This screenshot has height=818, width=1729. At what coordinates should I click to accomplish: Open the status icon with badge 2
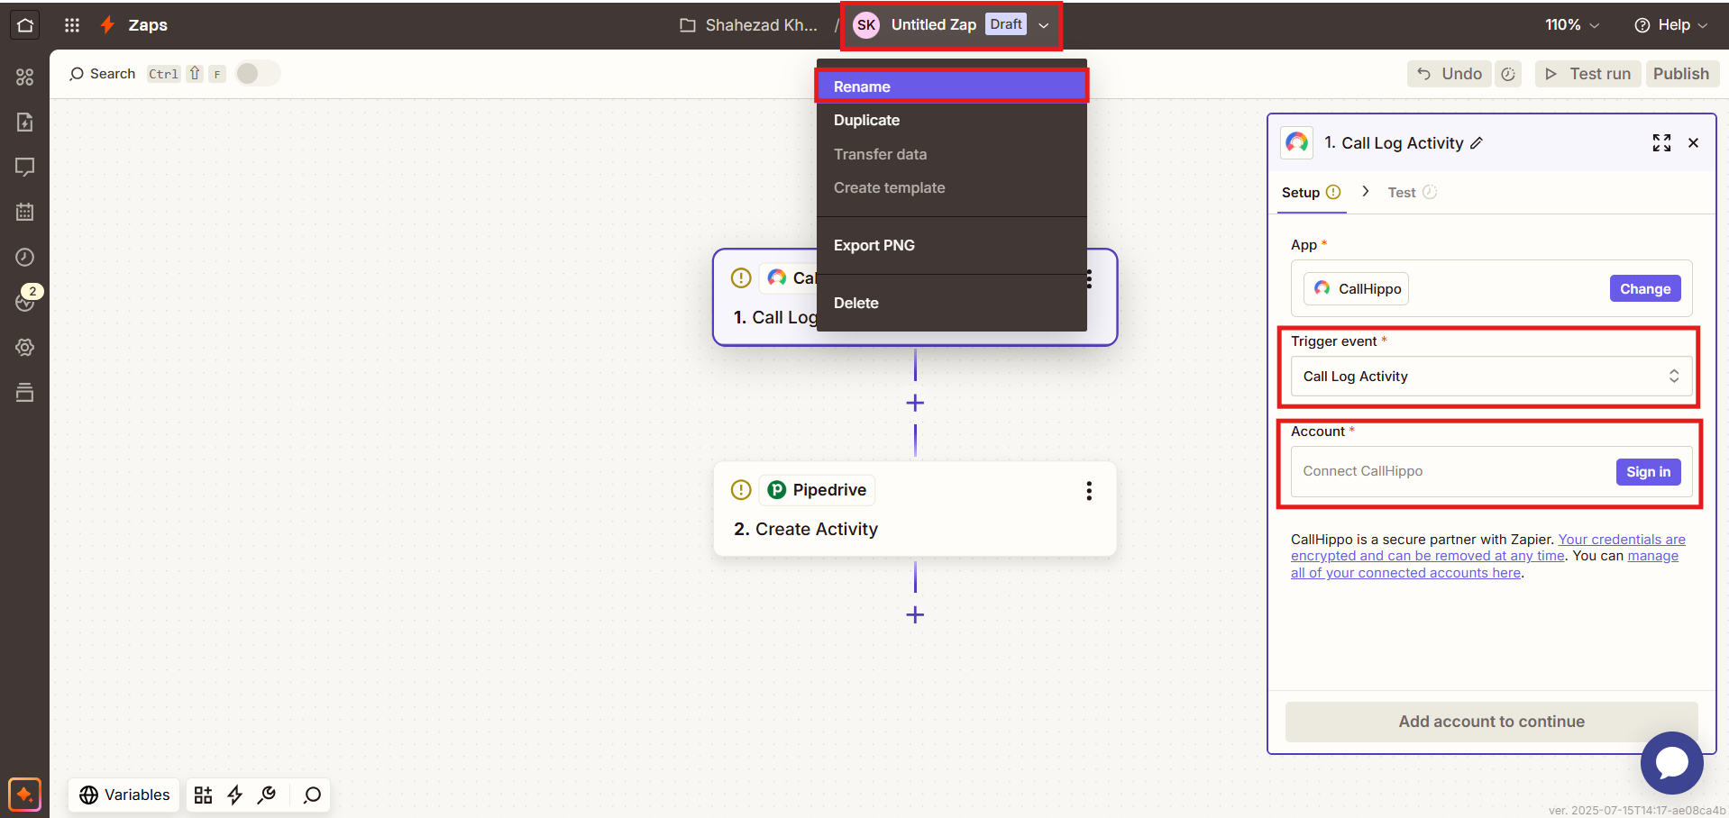click(x=25, y=300)
